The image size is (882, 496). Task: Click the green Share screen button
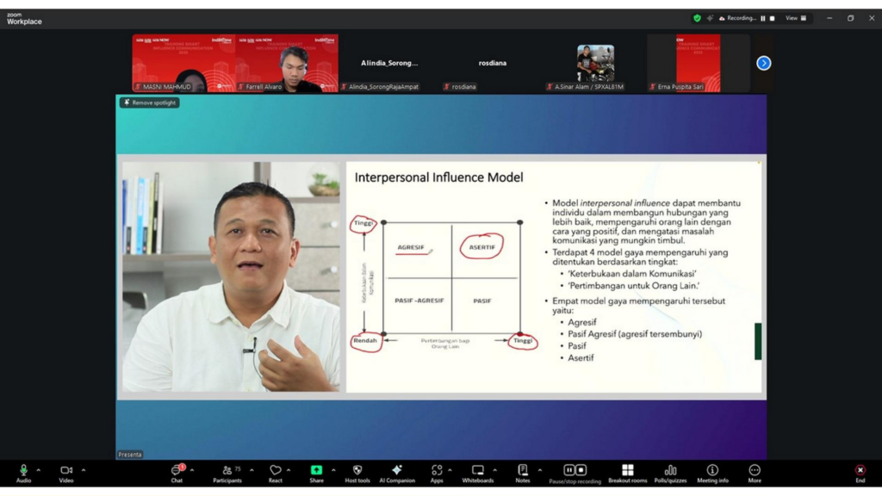click(x=317, y=474)
